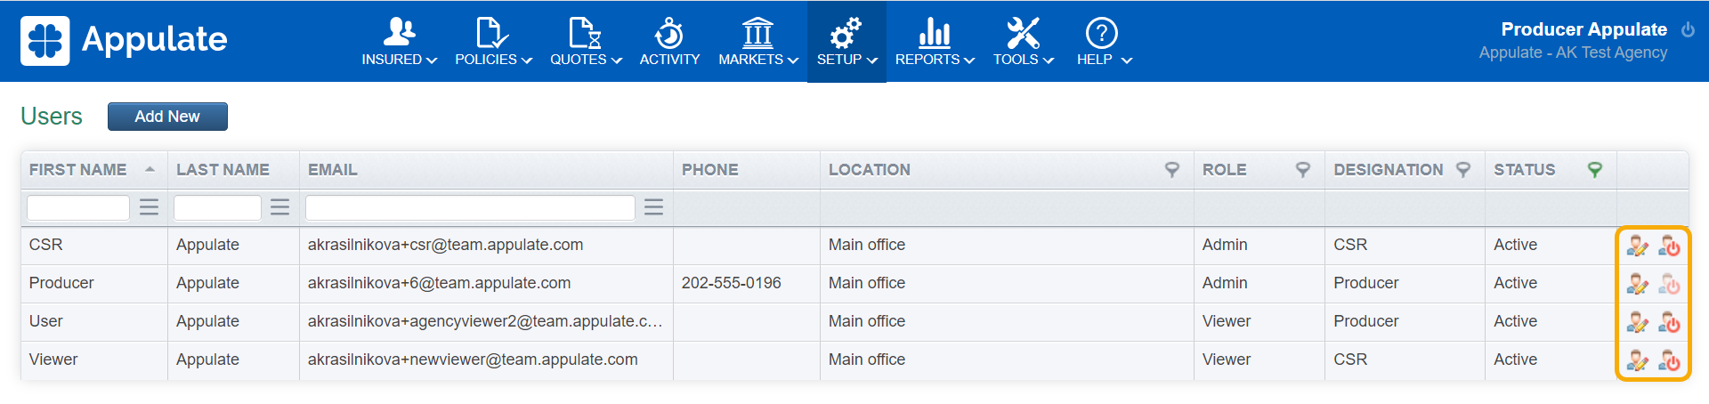Click the Last Name filter field
1709x404 pixels.
(217, 207)
